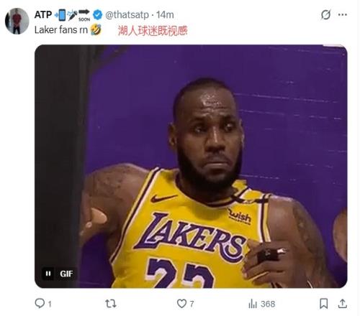
Task: Like the post with the heart icon
Action: tap(181, 304)
